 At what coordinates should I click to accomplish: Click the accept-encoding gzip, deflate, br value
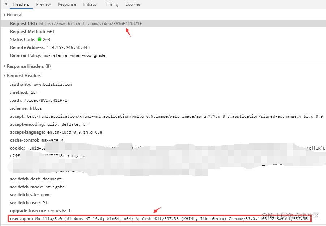[x=68, y=124]
